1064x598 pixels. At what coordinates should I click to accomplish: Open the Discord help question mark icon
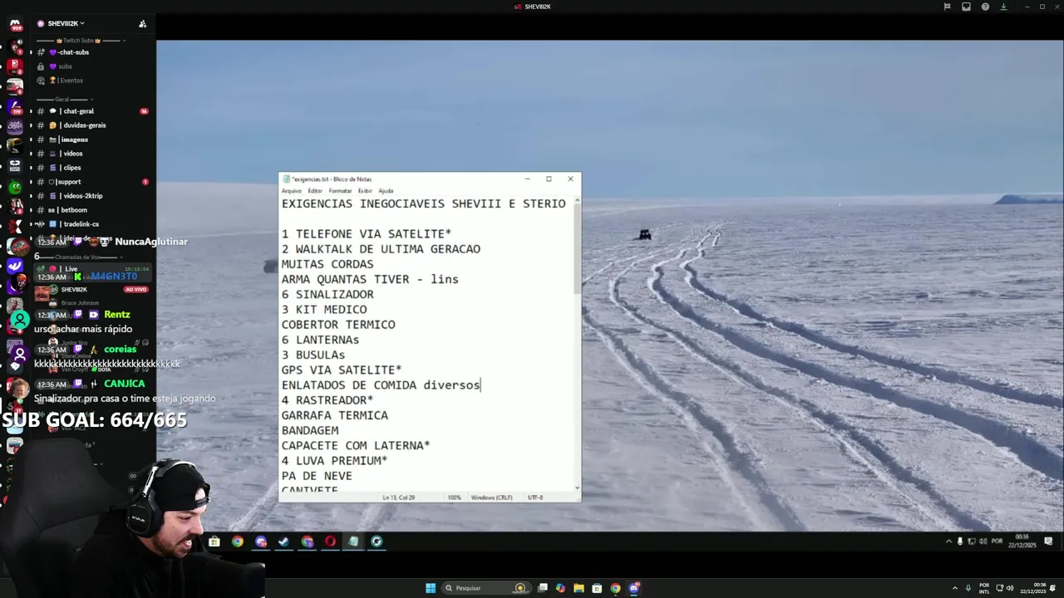coord(985,7)
